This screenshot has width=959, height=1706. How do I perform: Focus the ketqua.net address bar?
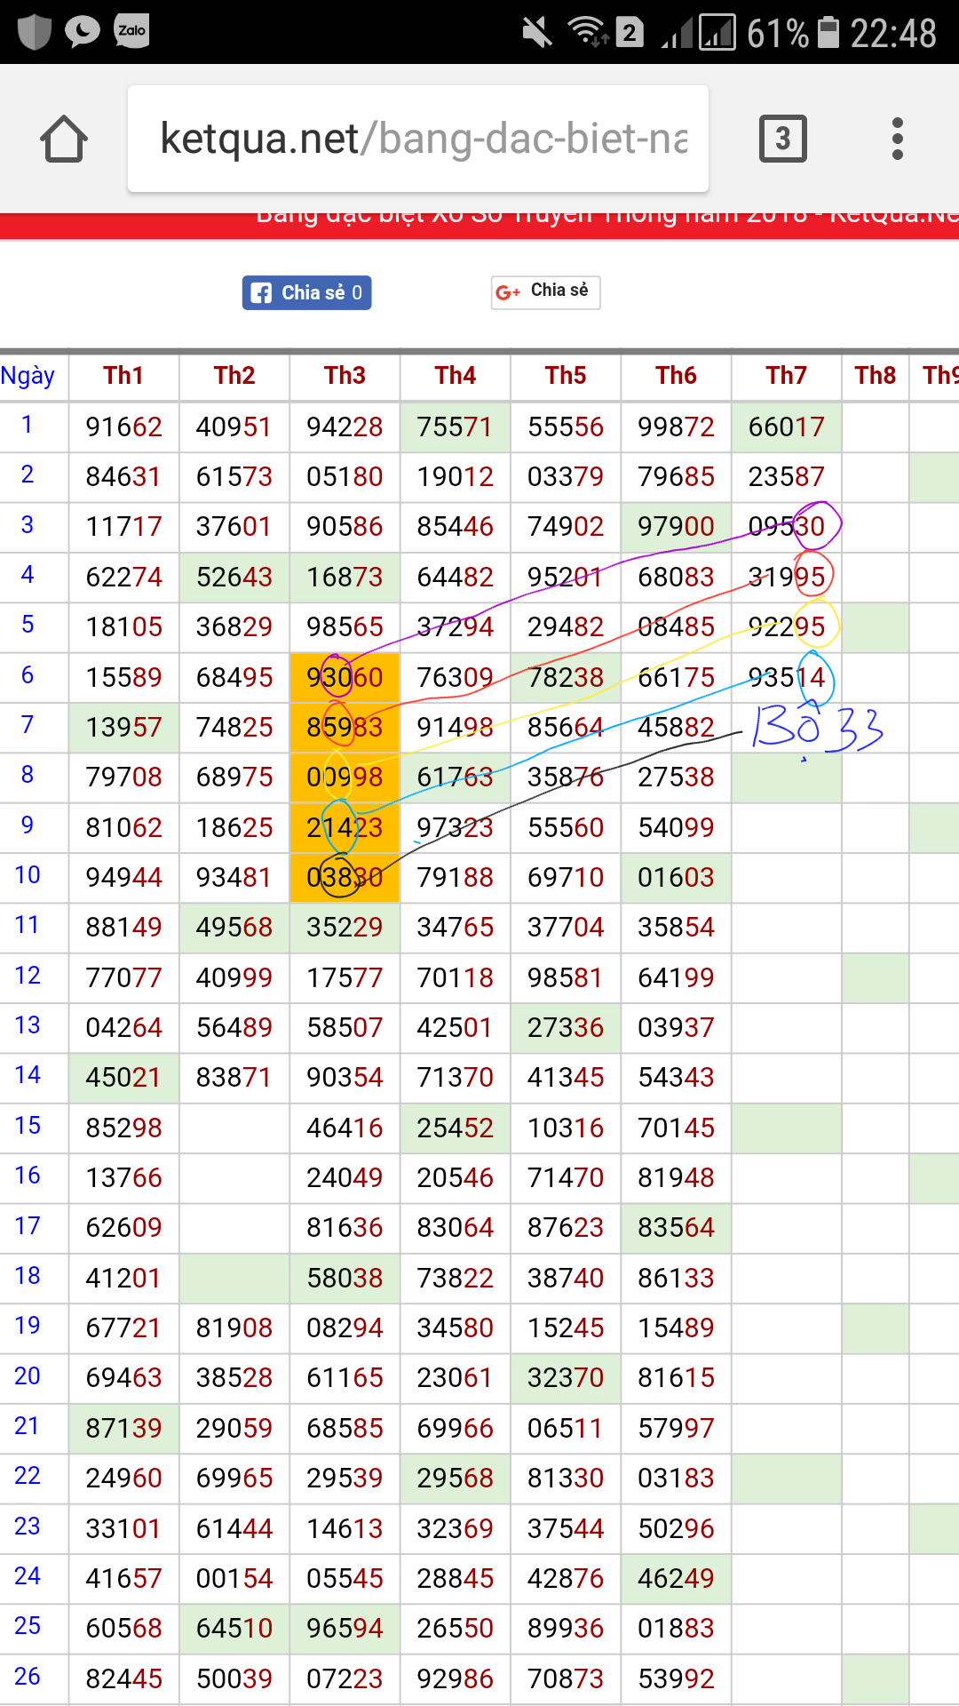418,139
